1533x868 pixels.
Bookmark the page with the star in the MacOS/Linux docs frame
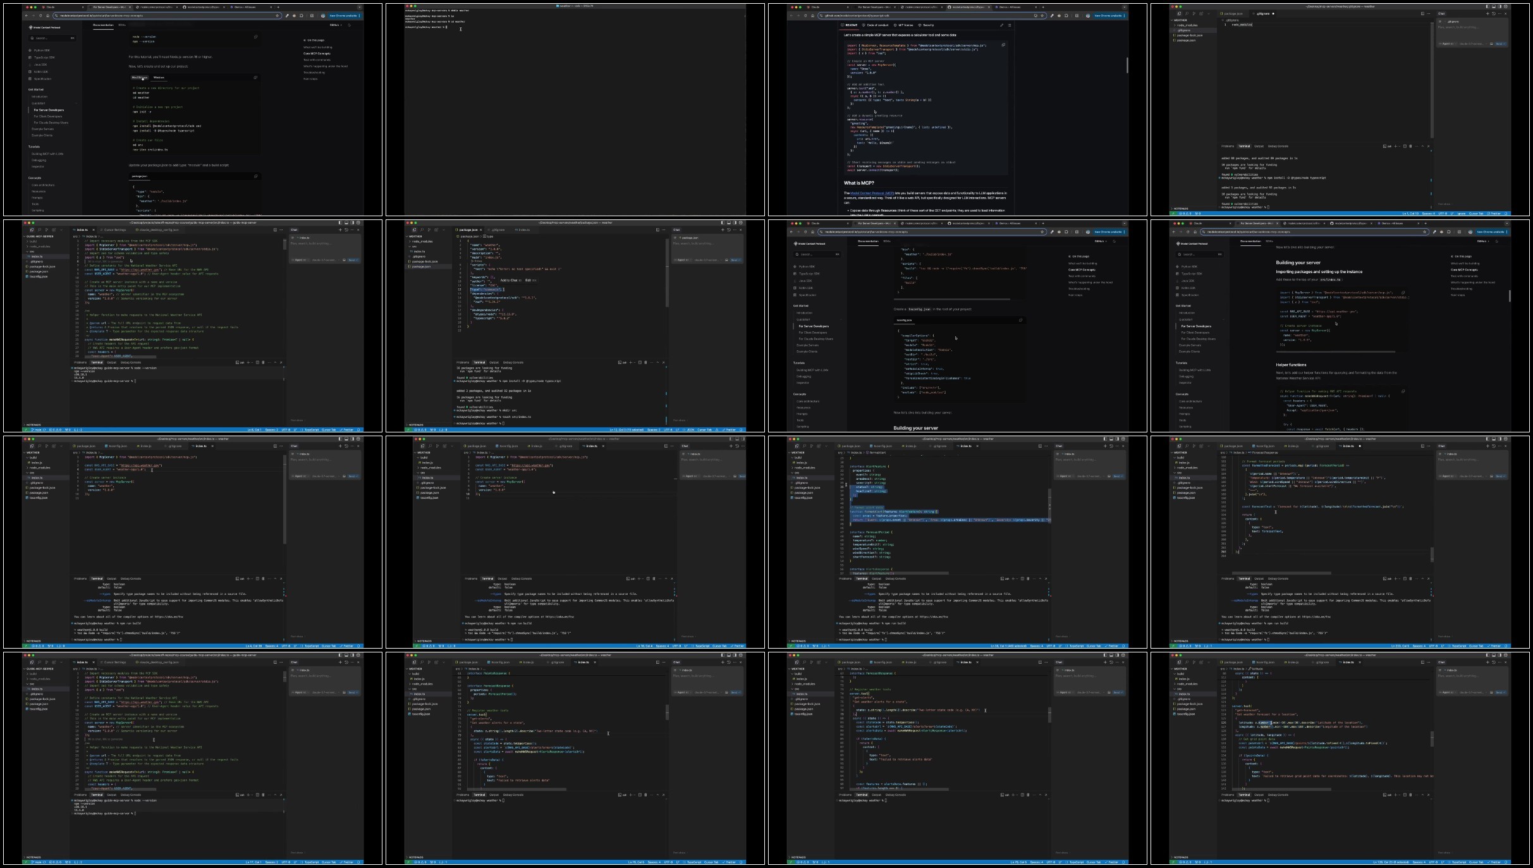(x=277, y=16)
